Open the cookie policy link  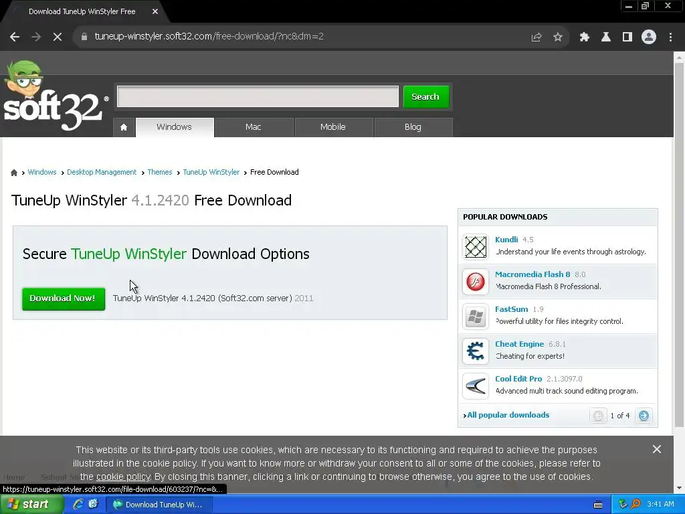(x=123, y=477)
